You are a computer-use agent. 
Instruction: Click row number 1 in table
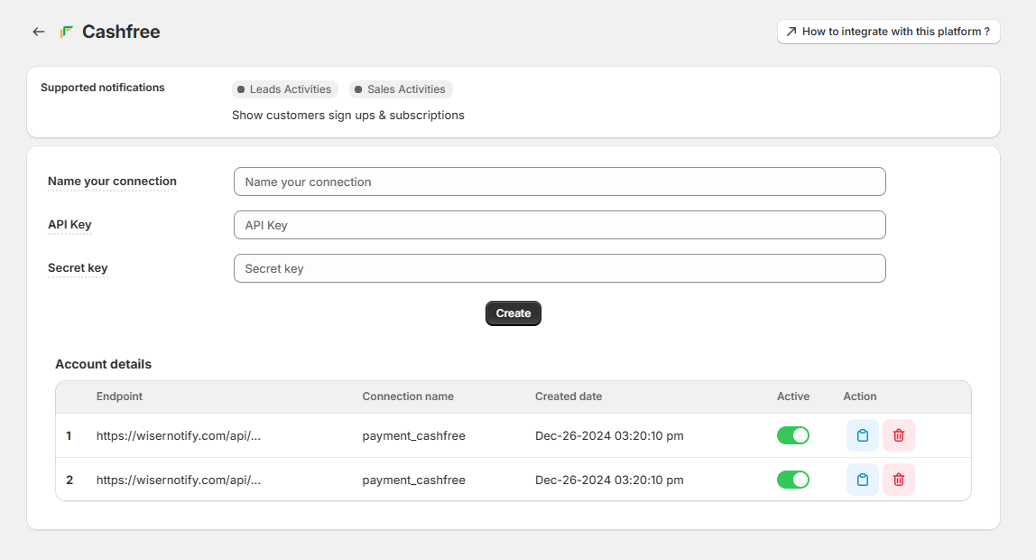point(69,435)
